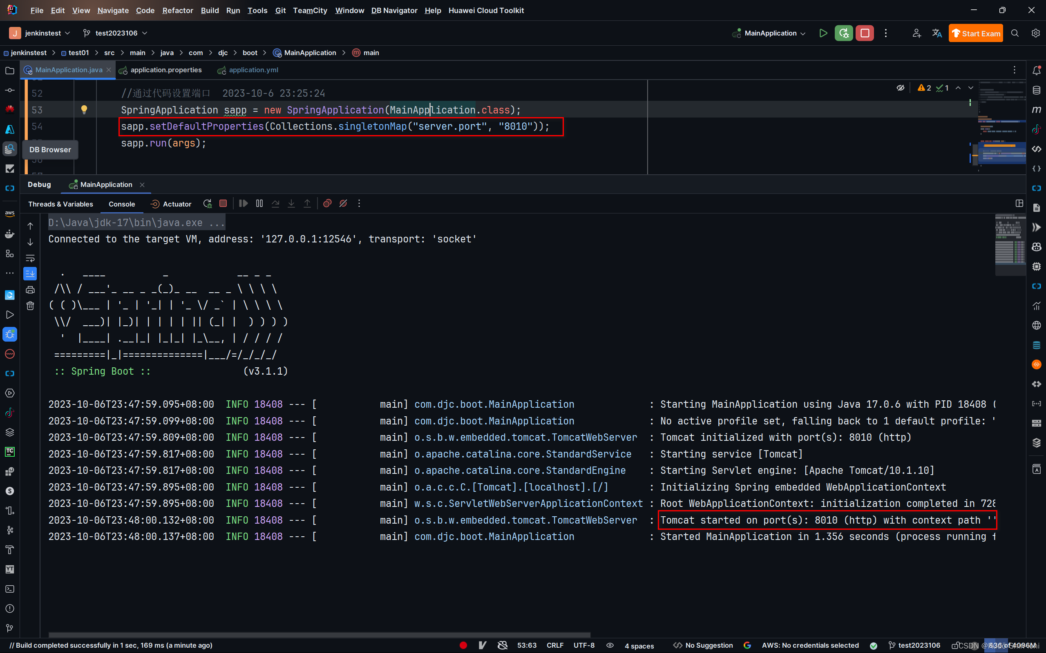The width and height of the screenshot is (1046, 653).
Task: Toggle the Run tool window icon in sidebar
Action: 9,314
